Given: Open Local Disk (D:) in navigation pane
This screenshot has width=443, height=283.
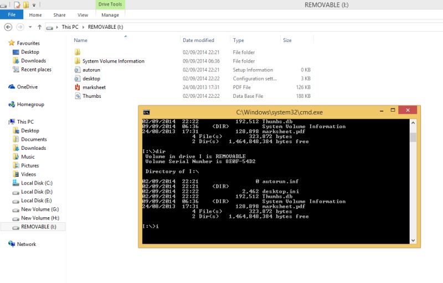Looking at the screenshot, I should click(37, 192).
